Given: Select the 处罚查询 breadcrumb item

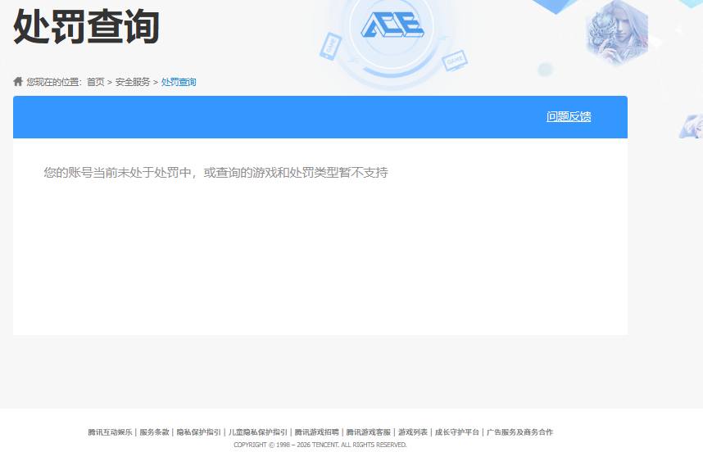Looking at the screenshot, I should [x=179, y=82].
